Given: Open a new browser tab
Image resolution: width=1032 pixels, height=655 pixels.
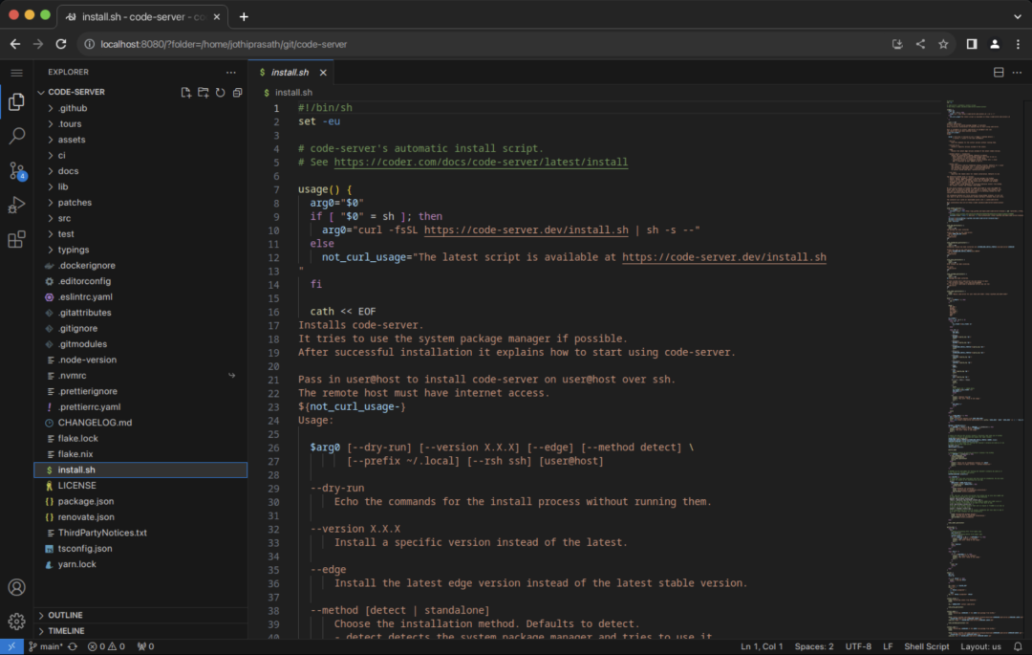Looking at the screenshot, I should coord(244,16).
